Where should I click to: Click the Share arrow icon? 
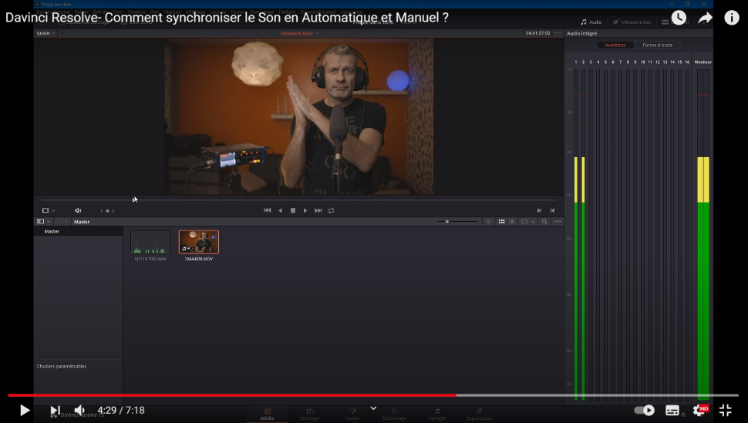(x=705, y=18)
